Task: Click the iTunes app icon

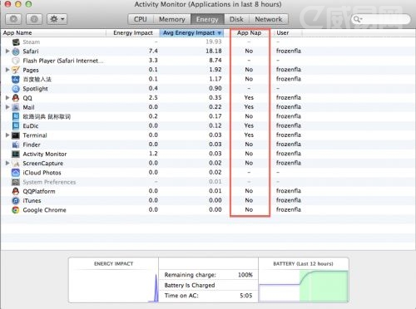Action: coord(16,200)
